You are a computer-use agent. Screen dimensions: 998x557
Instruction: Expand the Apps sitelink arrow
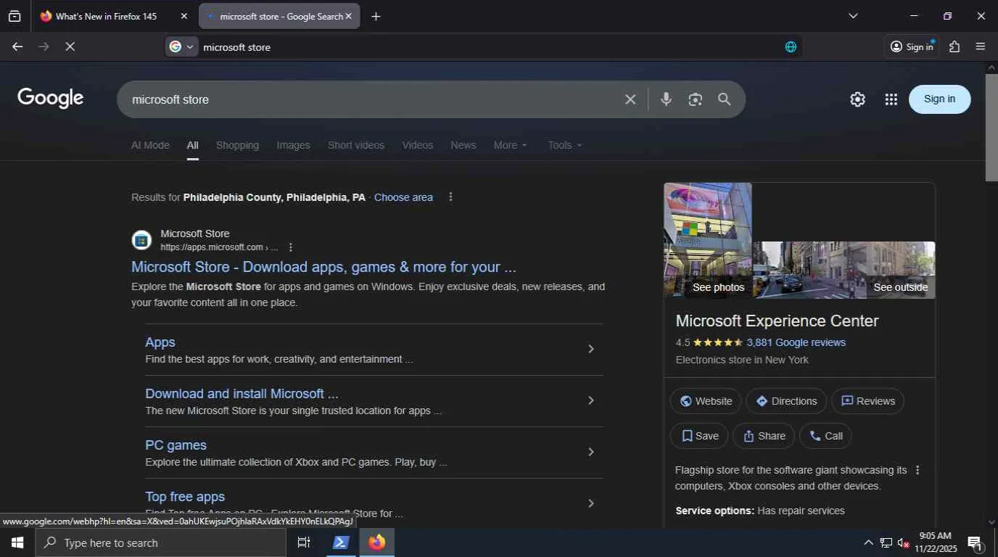click(591, 349)
